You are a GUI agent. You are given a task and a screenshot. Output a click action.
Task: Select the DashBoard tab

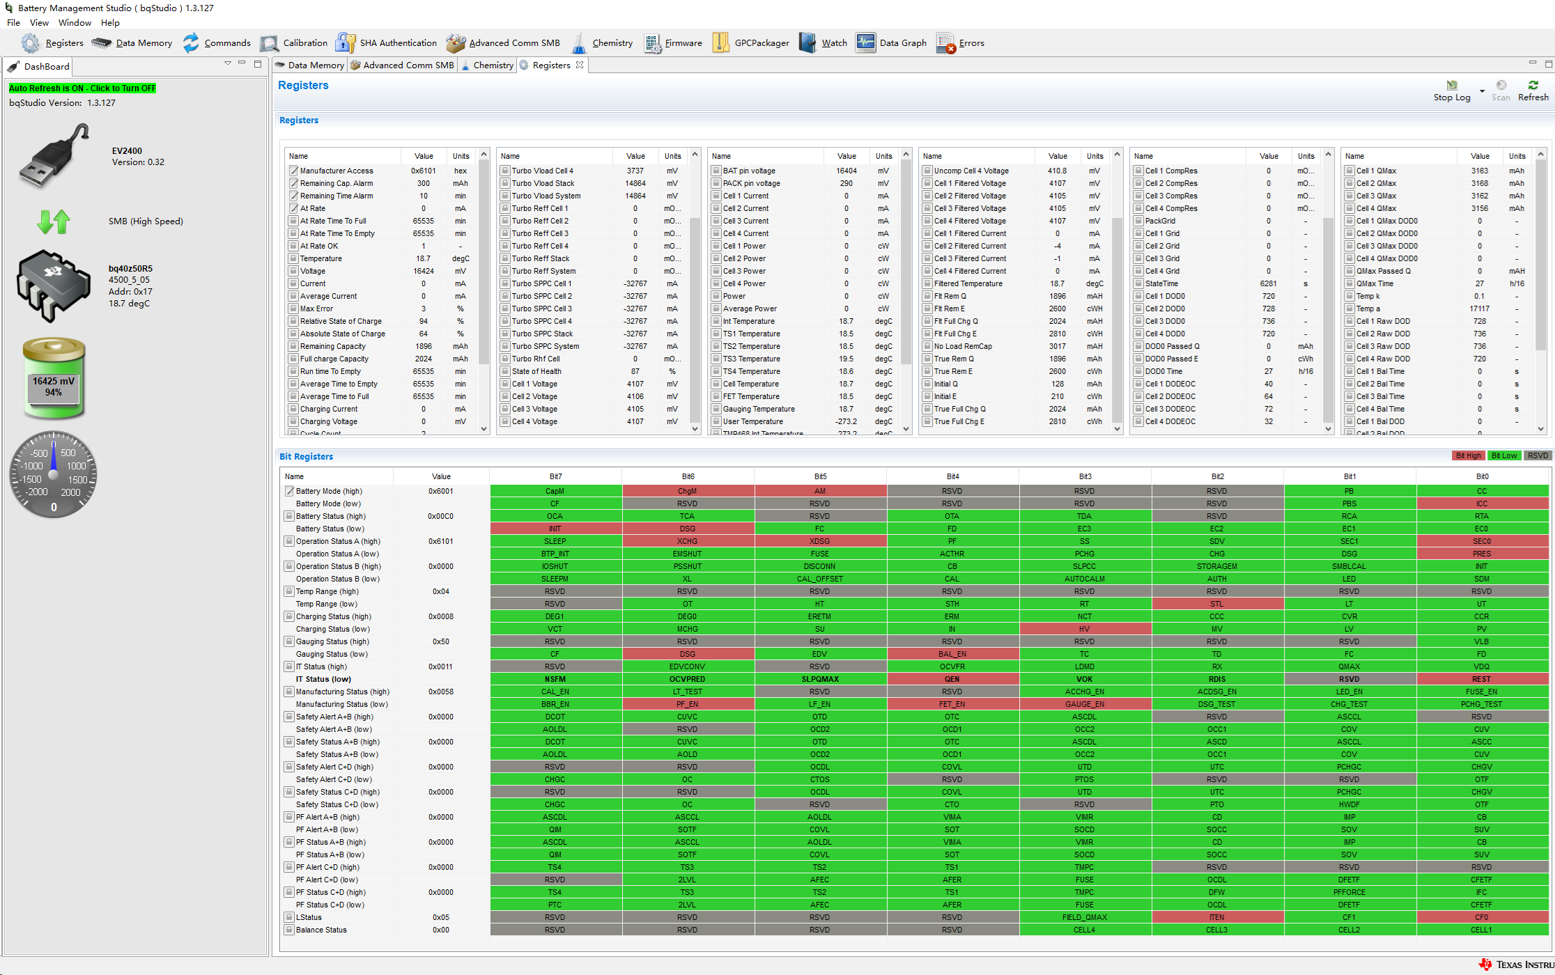coord(39,66)
